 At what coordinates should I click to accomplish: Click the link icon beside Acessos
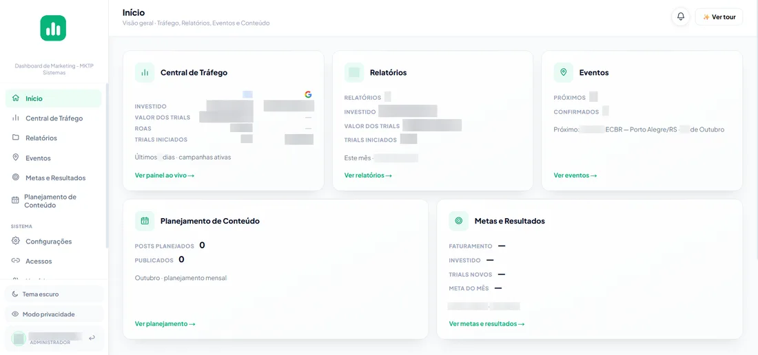[x=15, y=261]
